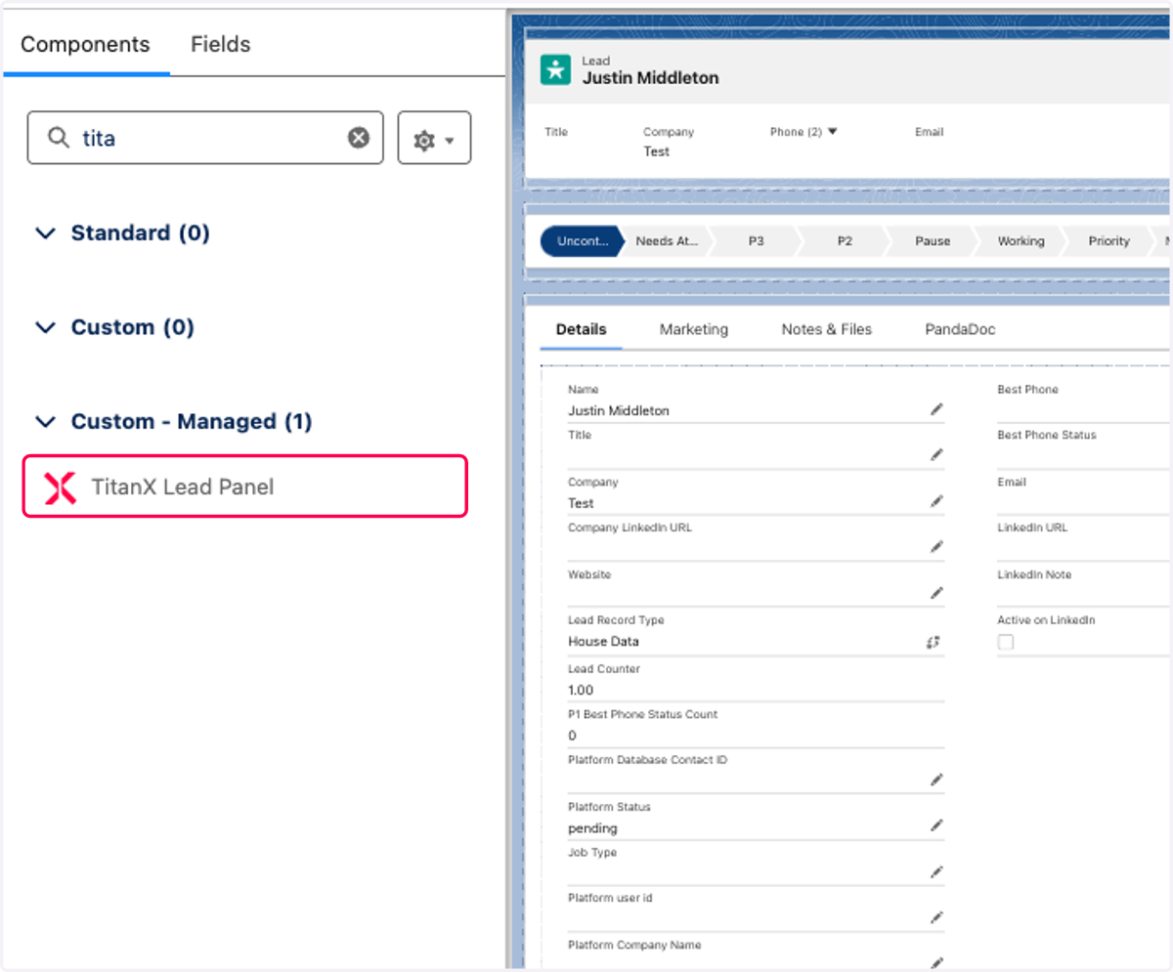
Task: Edit Platform Database Contact ID pencil
Action: click(x=936, y=780)
